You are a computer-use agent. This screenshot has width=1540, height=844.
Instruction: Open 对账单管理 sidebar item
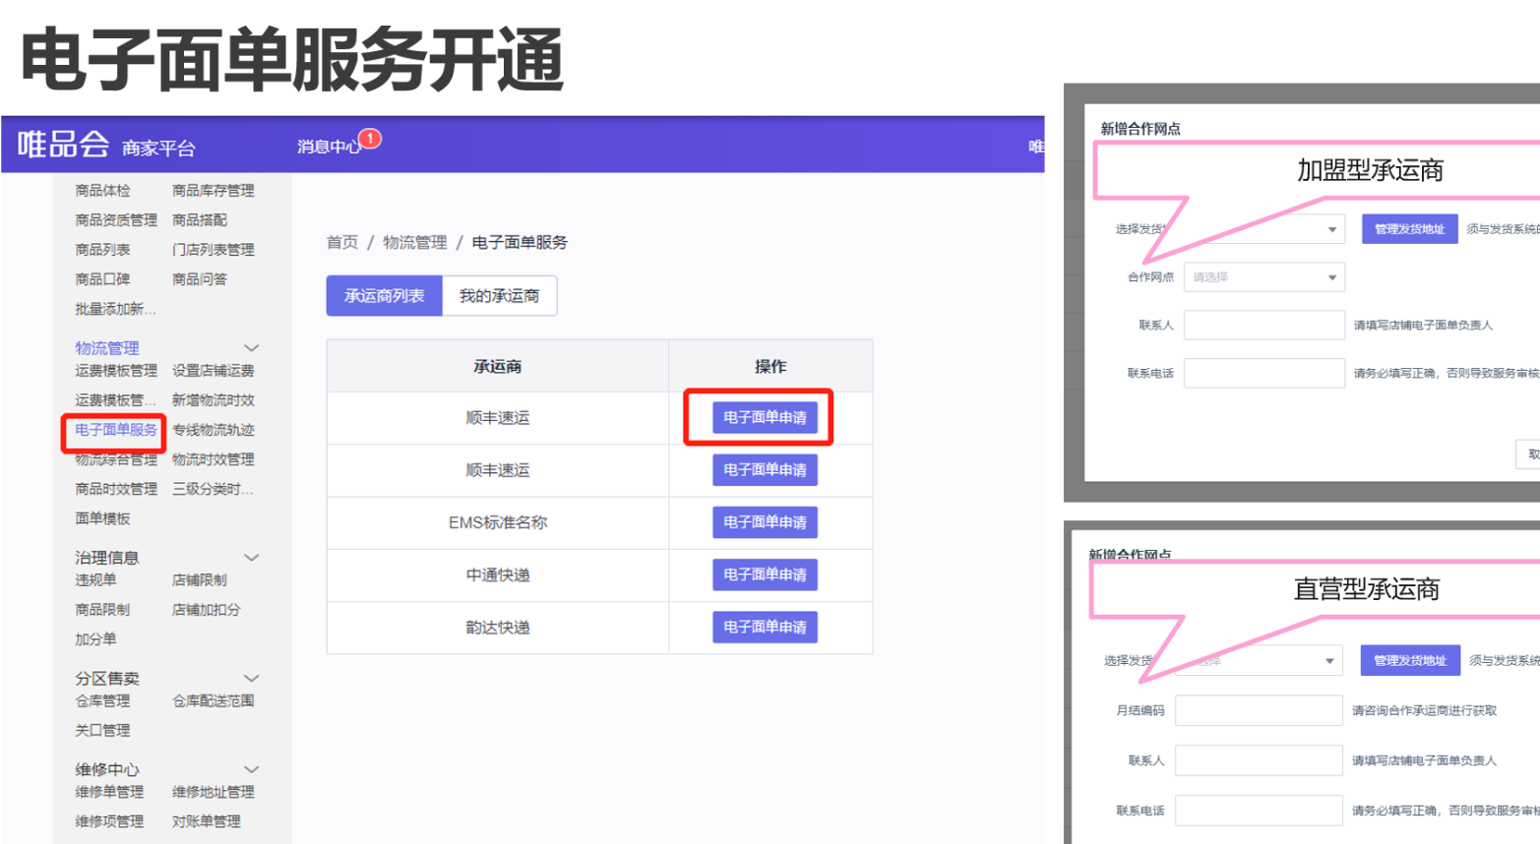coord(207,821)
